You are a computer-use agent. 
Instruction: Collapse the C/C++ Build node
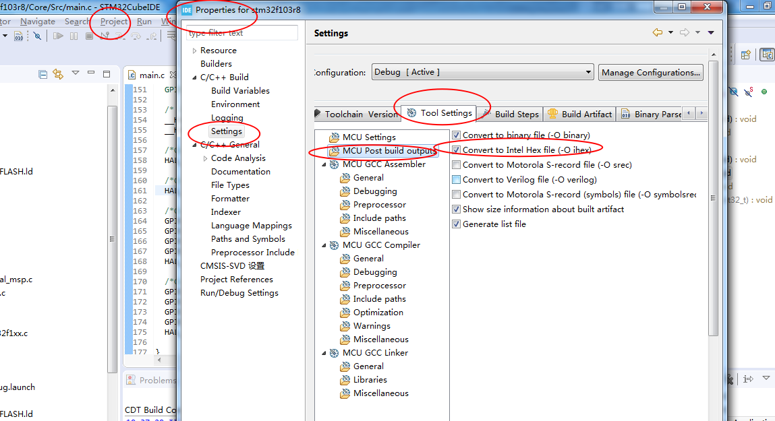pyautogui.click(x=194, y=77)
